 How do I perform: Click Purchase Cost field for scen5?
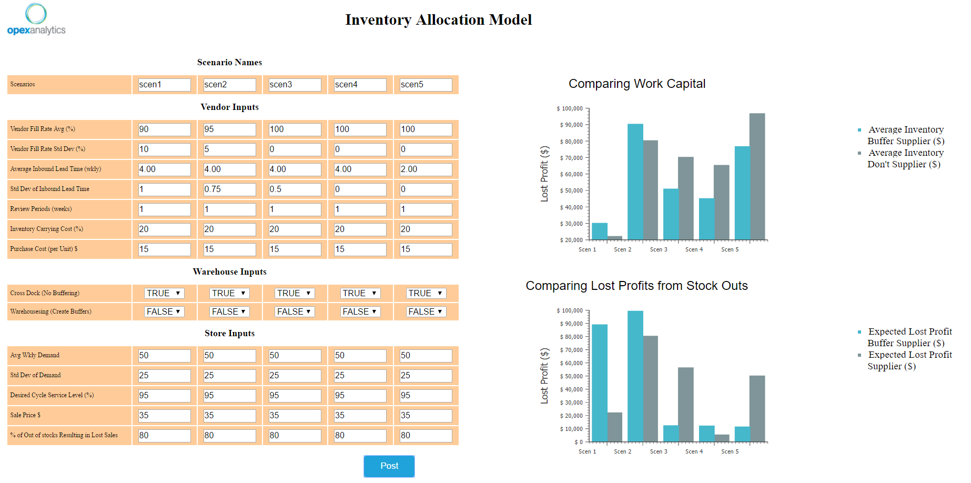[x=426, y=249]
